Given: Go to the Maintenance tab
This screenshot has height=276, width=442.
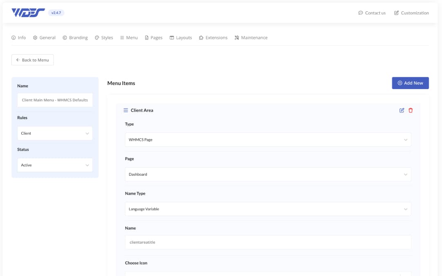Looking at the screenshot, I should coord(251,38).
